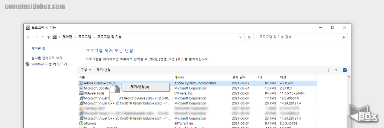
Task: Click size value 94.7MB
Action: pos(270,93)
